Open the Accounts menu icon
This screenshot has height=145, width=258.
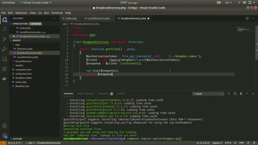(x=4, y=126)
